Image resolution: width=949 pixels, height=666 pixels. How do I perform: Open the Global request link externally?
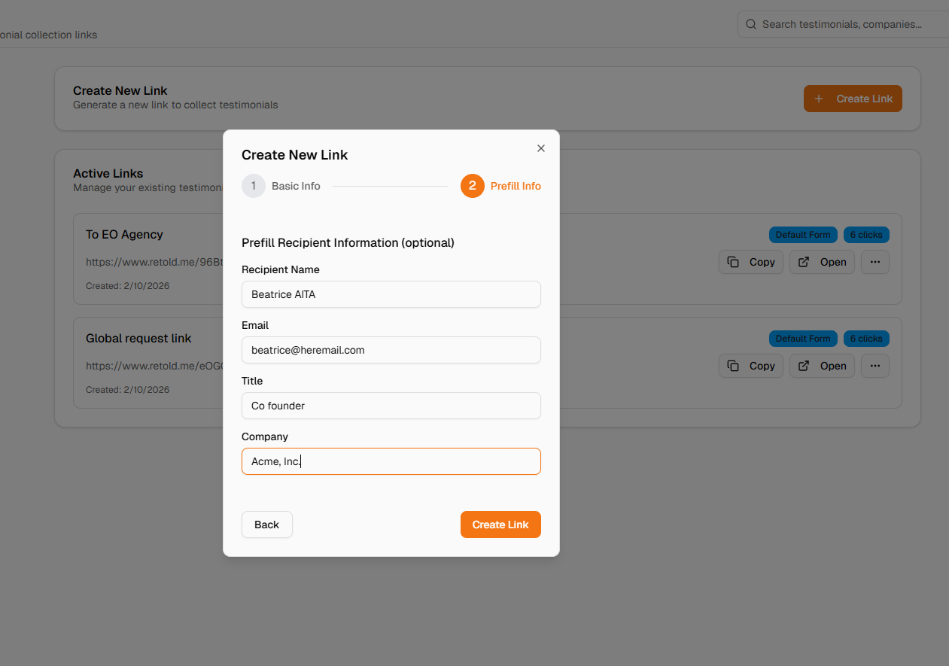point(822,366)
